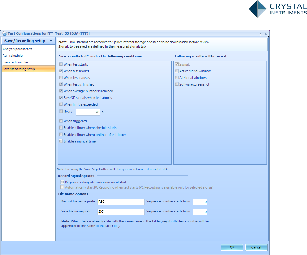Collapse the Save/Recording setup side panel chevron
Viewport: 307px width, 255px height.
click(51, 41)
